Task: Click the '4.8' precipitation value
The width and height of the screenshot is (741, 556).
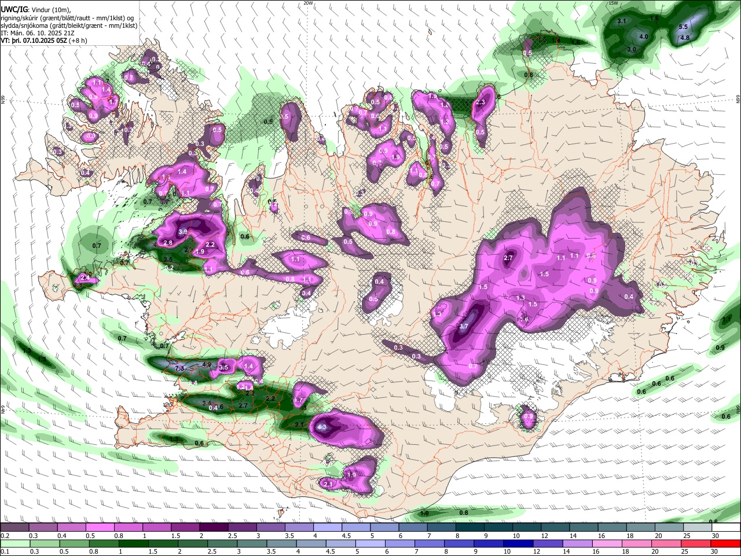Action: pos(685,38)
